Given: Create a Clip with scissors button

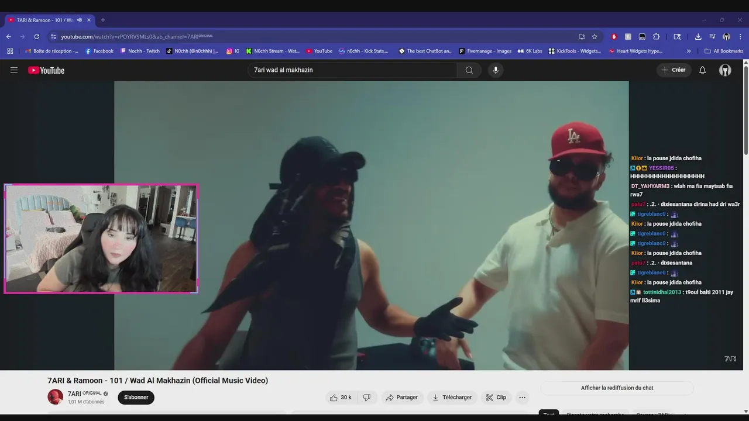Looking at the screenshot, I should 496,398.
